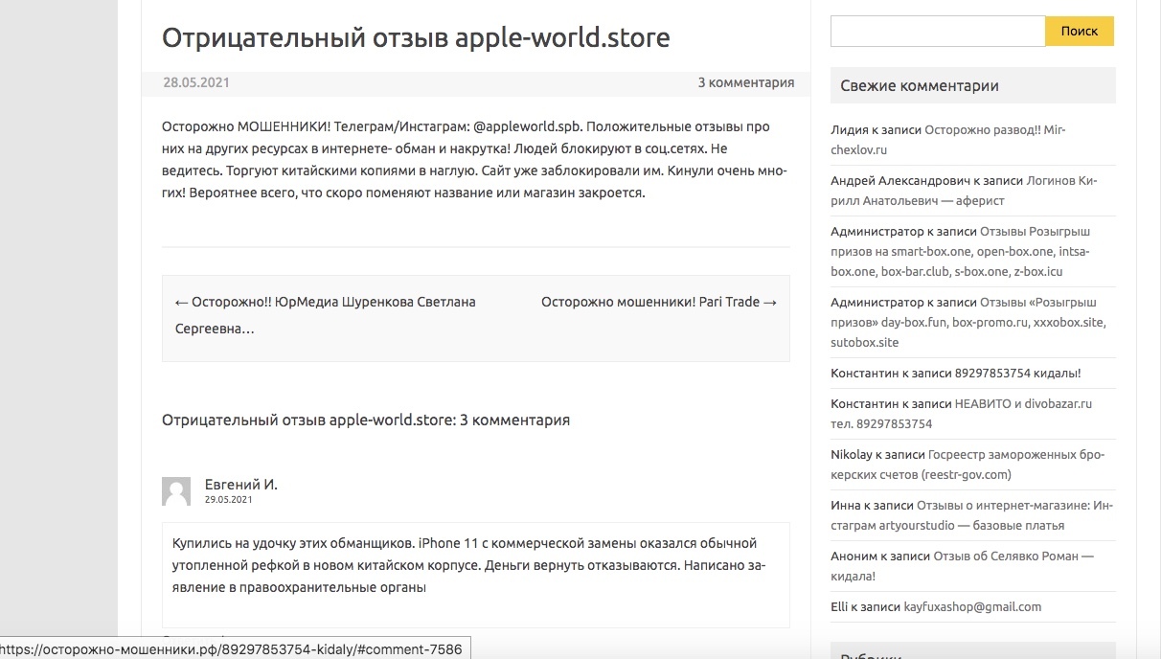Click commenter name Инна in sidebar

(848, 505)
